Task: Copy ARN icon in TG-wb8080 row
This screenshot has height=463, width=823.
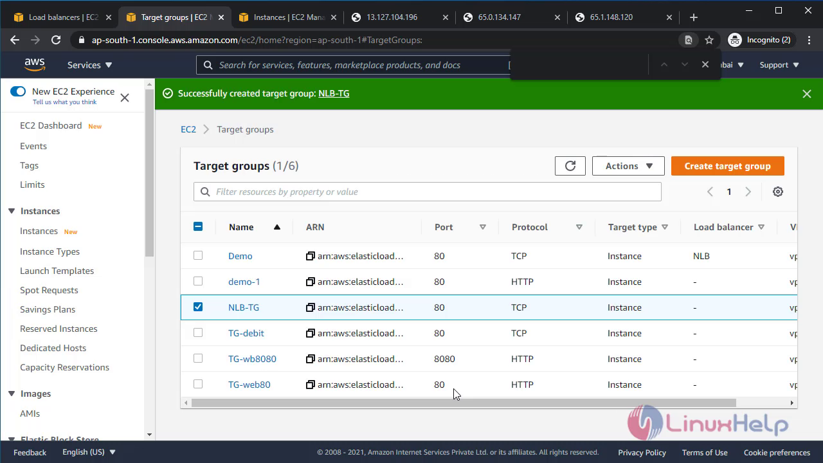Action: click(311, 359)
